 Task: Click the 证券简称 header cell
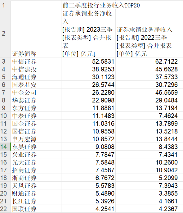(x=36, y=33)
